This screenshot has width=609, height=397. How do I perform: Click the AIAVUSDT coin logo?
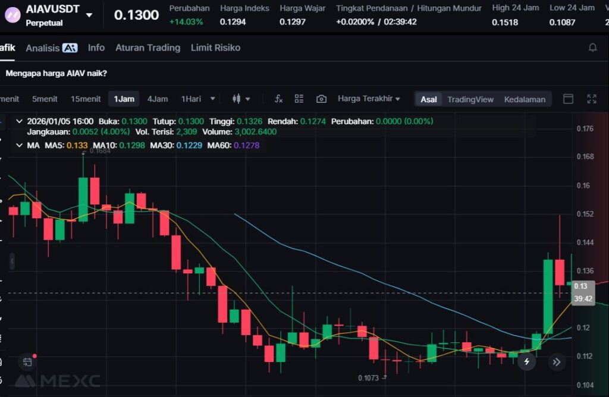(12, 15)
